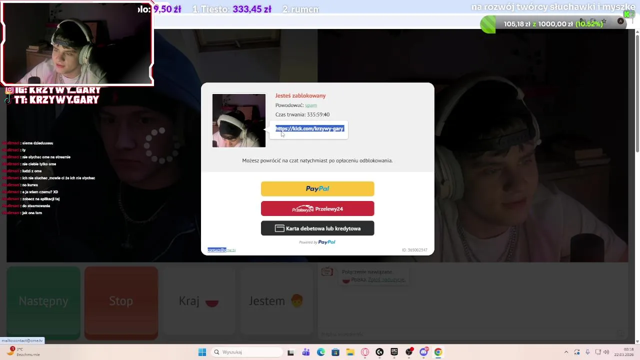Bookmark this page with the star icon
The image size is (640, 360).
604,21
